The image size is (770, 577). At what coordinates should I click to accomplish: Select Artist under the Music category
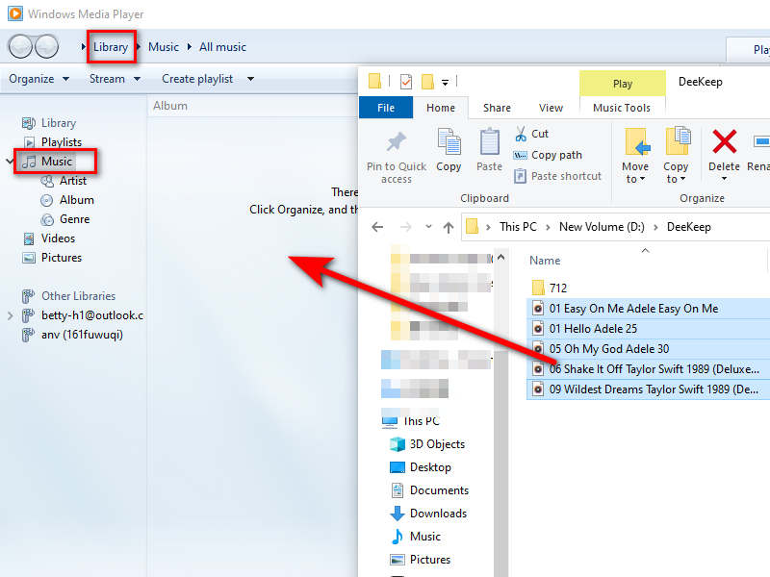[72, 181]
